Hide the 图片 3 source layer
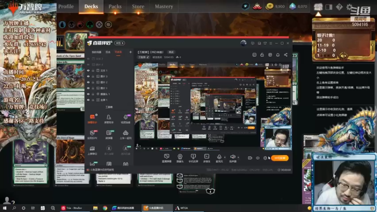This screenshot has width=377, height=212. click(x=88, y=76)
